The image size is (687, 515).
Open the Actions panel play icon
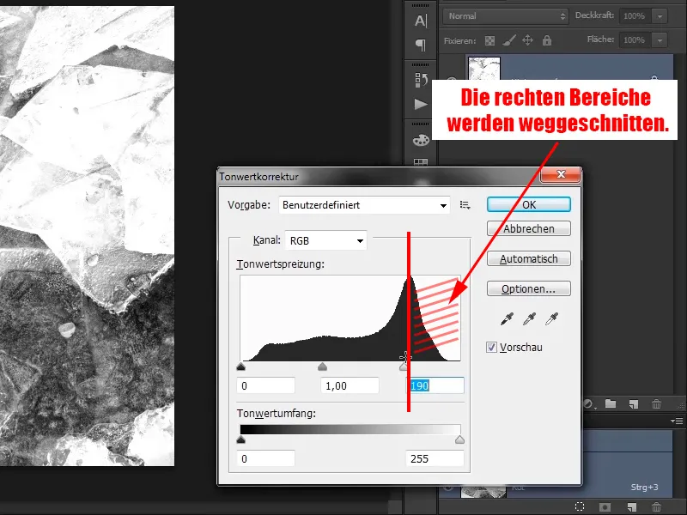(421, 104)
